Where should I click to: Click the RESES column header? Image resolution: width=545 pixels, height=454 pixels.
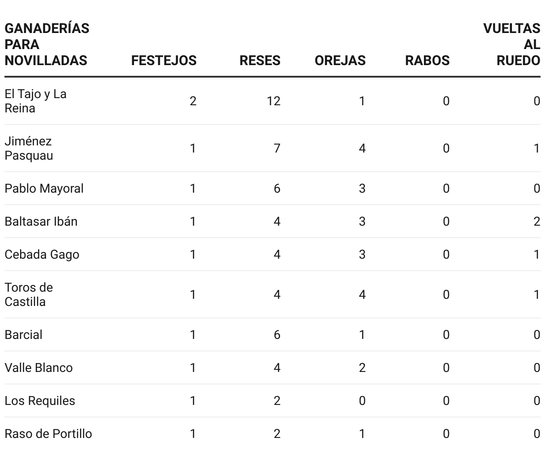(x=260, y=61)
